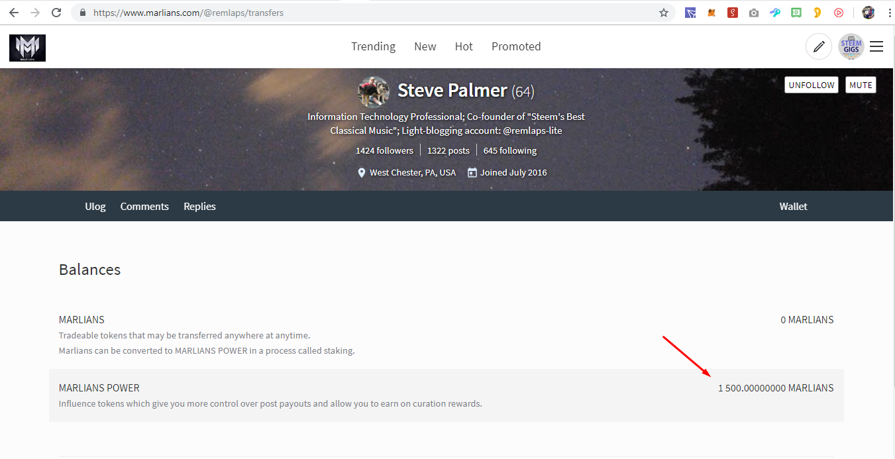Screen dimensions: 895x459
Task: Click the address bar URL
Action: [x=188, y=13]
